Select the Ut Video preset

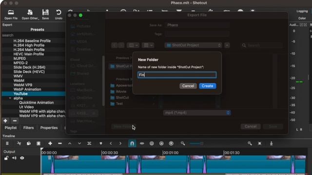(26, 107)
